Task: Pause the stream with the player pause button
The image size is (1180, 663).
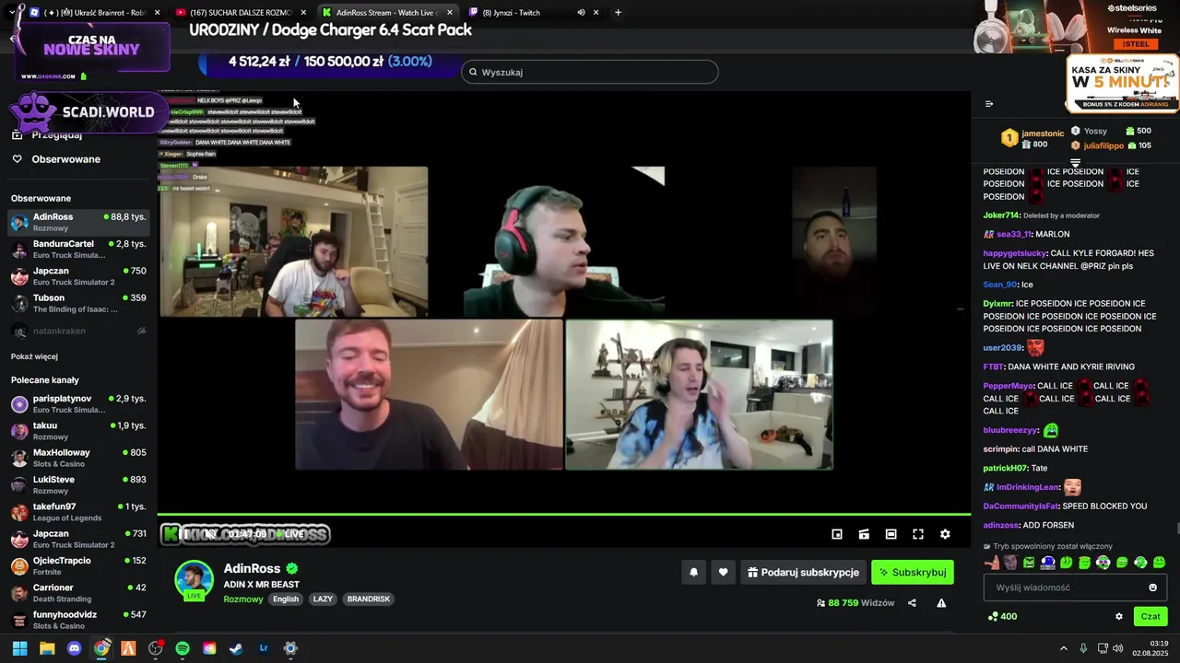Action: pos(183,534)
